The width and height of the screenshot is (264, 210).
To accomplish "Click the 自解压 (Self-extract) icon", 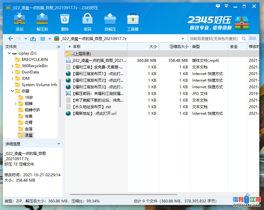I will (110, 20).
